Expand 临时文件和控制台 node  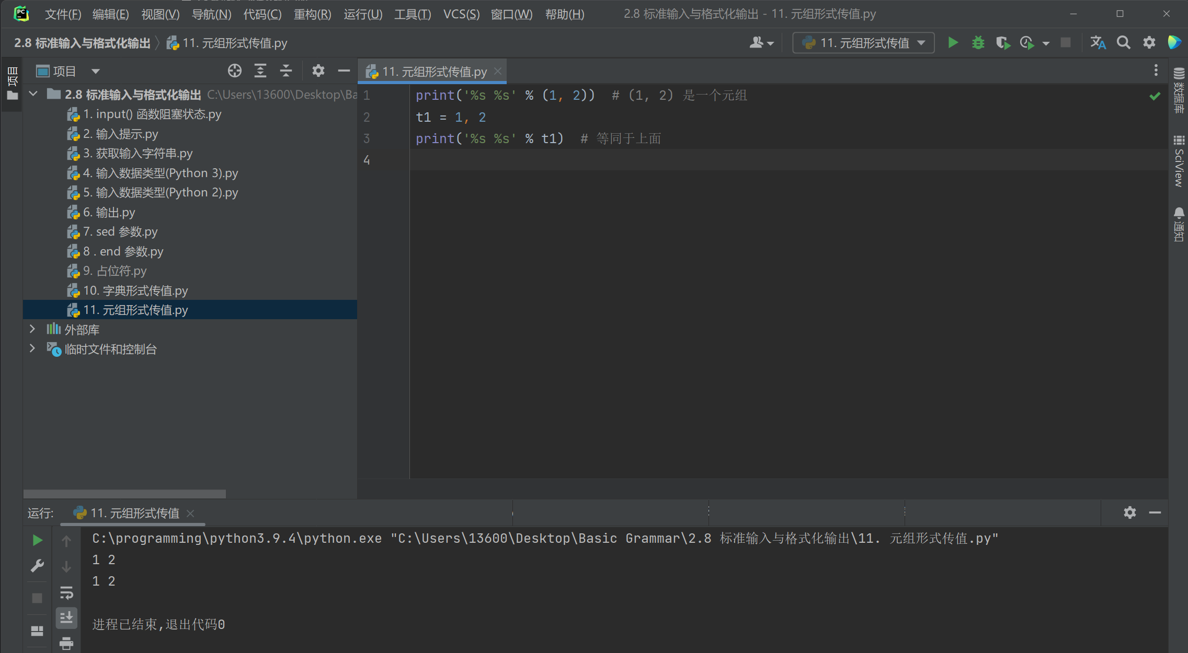point(32,348)
